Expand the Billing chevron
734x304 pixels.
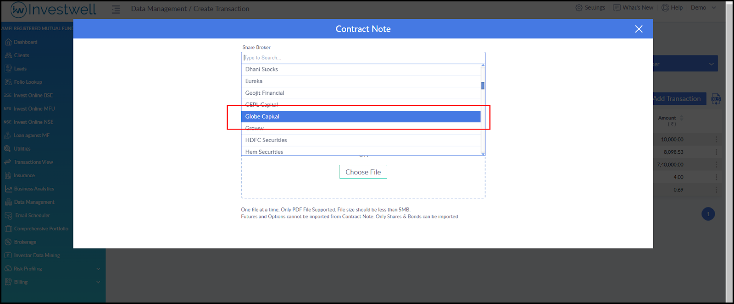(x=98, y=282)
